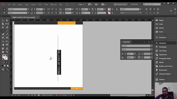The height and width of the screenshot is (99, 177).
Task: Open Character panel font family dropdown
Action: coord(152,46)
